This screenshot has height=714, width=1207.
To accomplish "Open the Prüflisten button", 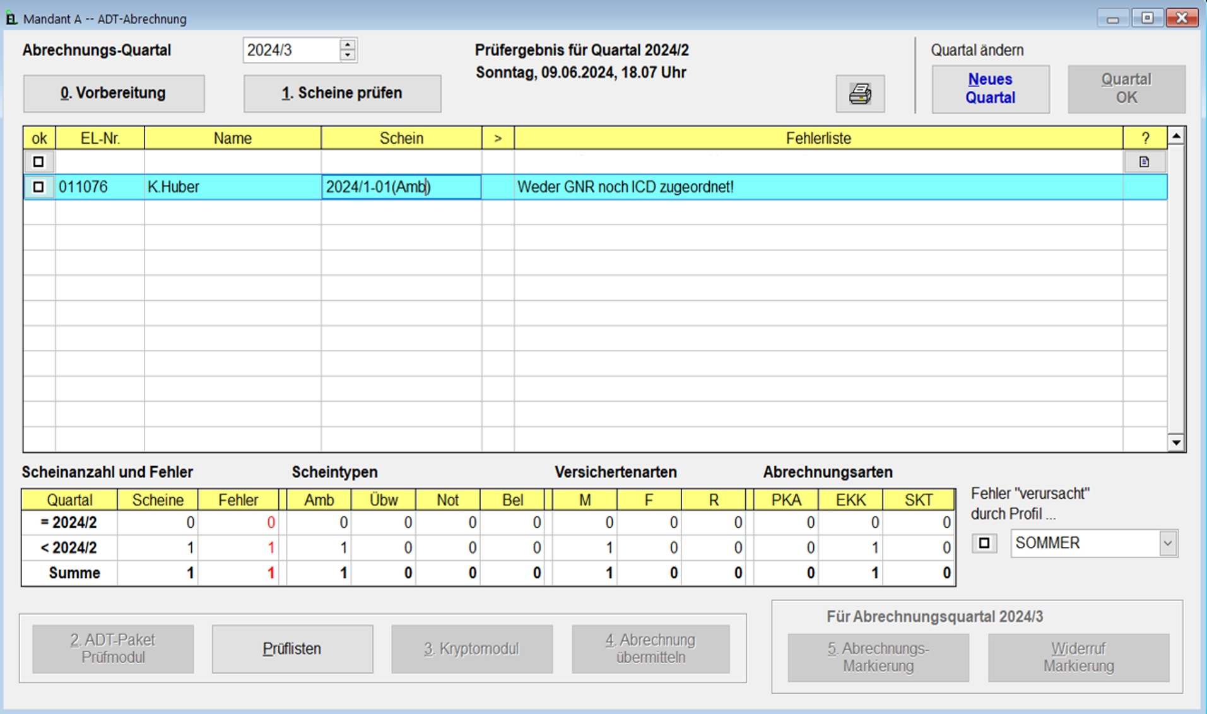I will pos(292,649).
